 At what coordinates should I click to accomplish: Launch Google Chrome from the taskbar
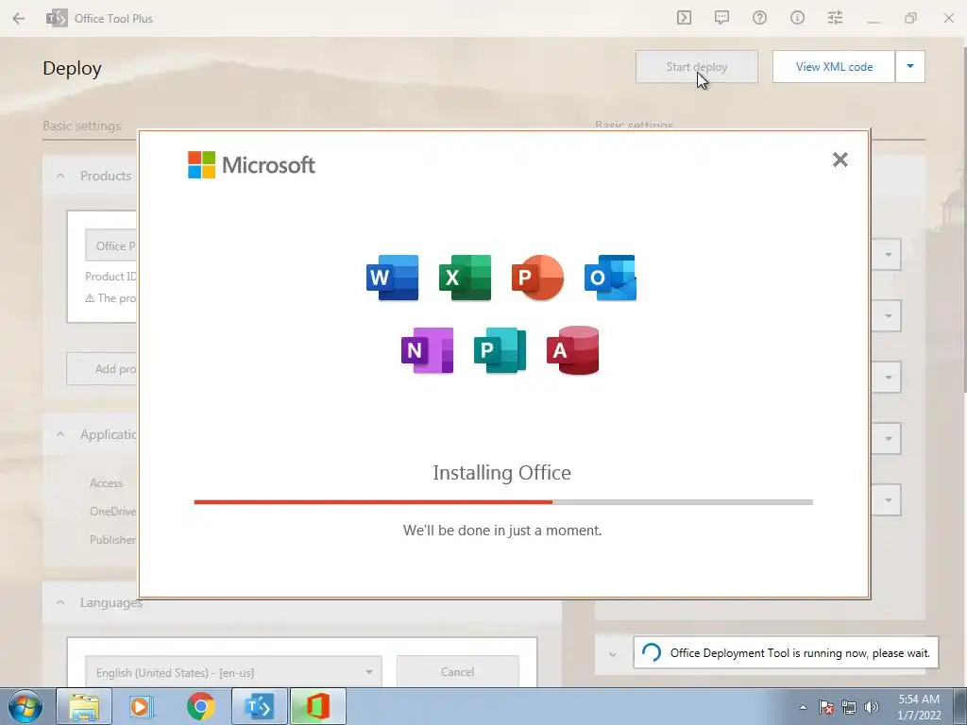pos(200,706)
